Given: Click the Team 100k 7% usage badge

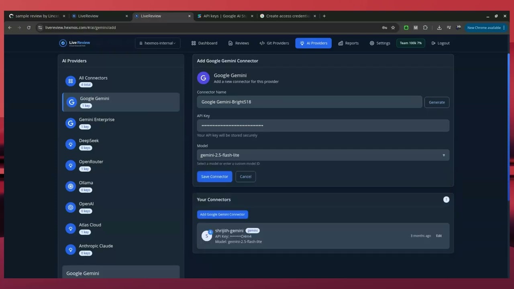Looking at the screenshot, I should coord(410,43).
